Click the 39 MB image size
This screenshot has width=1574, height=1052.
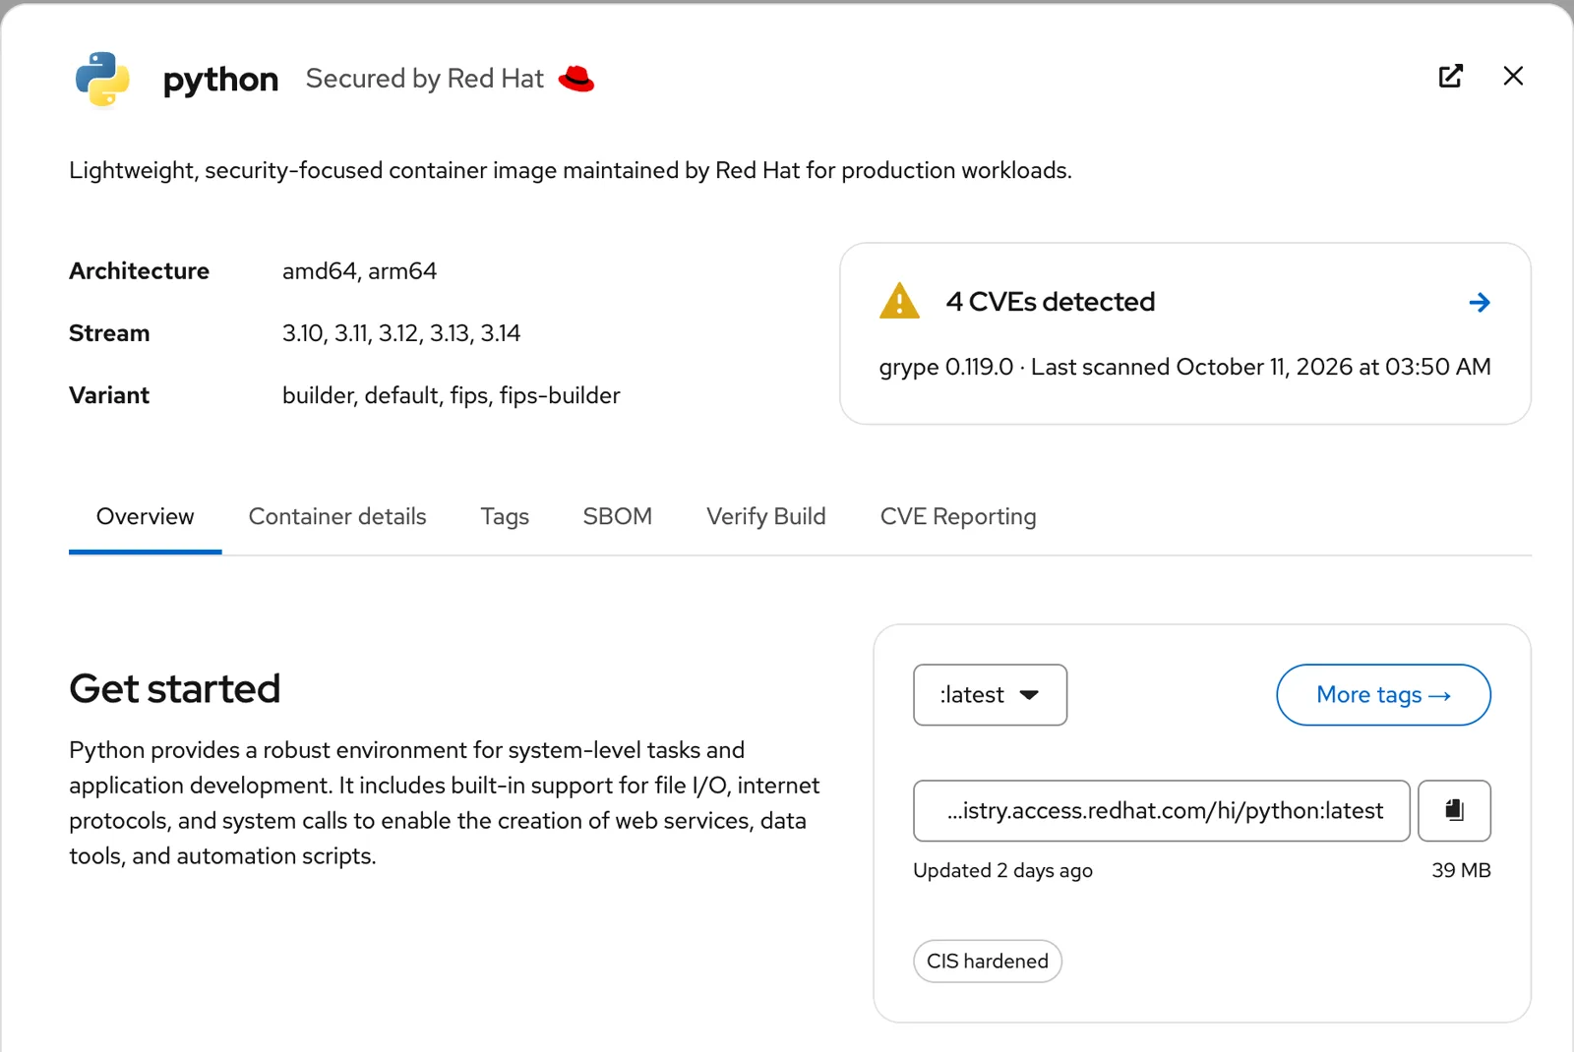coord(1461,870)
